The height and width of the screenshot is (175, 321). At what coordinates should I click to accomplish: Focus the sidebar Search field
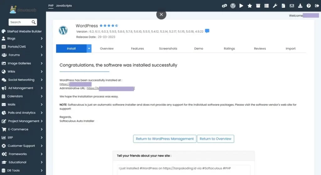click(x=20, y=22)
